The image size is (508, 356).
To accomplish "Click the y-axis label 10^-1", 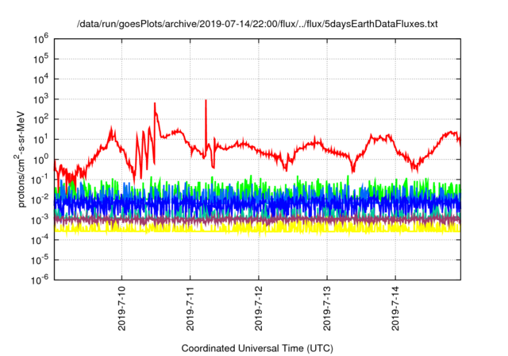I will (40, 180).
